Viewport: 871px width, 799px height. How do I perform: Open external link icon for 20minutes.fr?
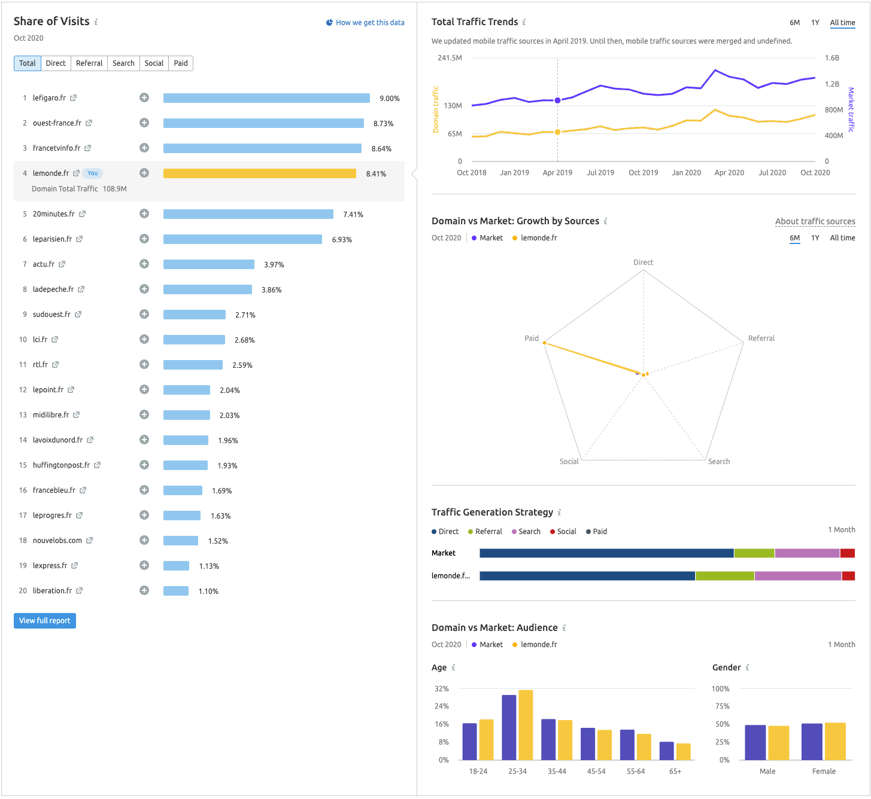tap(82, 214)
